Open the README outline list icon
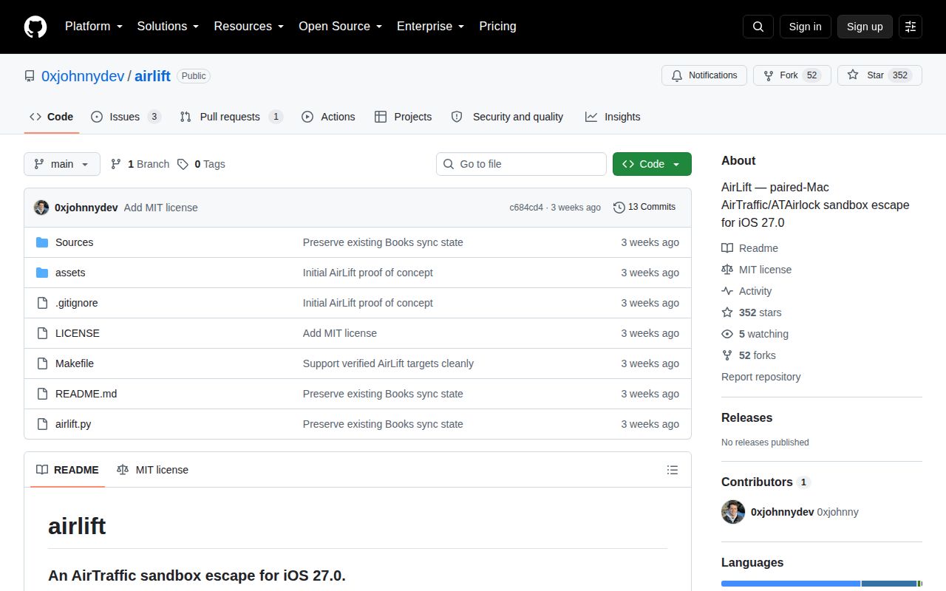Screen dimensions: 946x591 coord(673,470)
